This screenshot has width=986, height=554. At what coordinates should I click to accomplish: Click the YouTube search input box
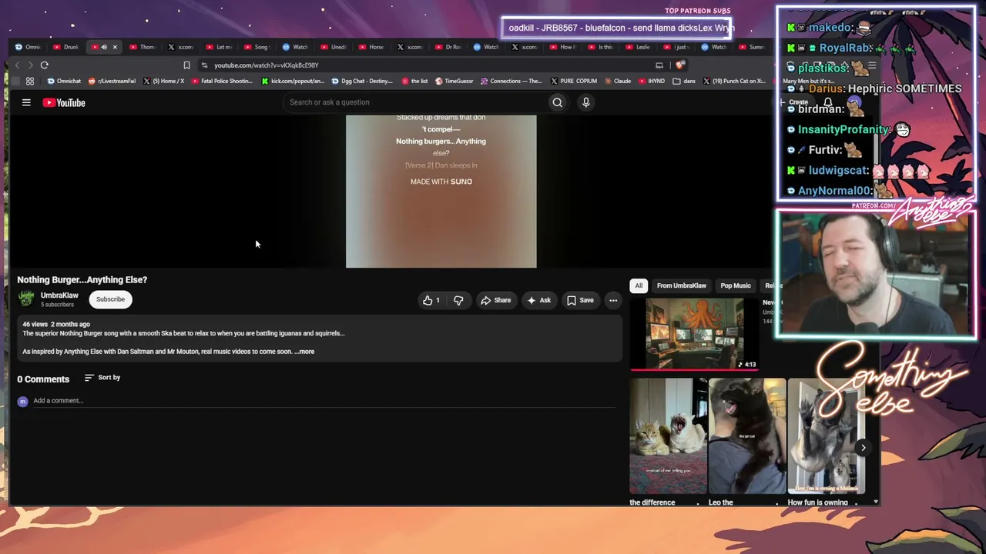416,102
